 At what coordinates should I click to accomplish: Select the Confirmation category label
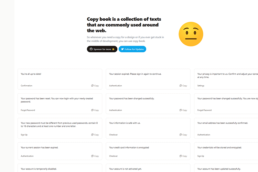pos(26,86)
